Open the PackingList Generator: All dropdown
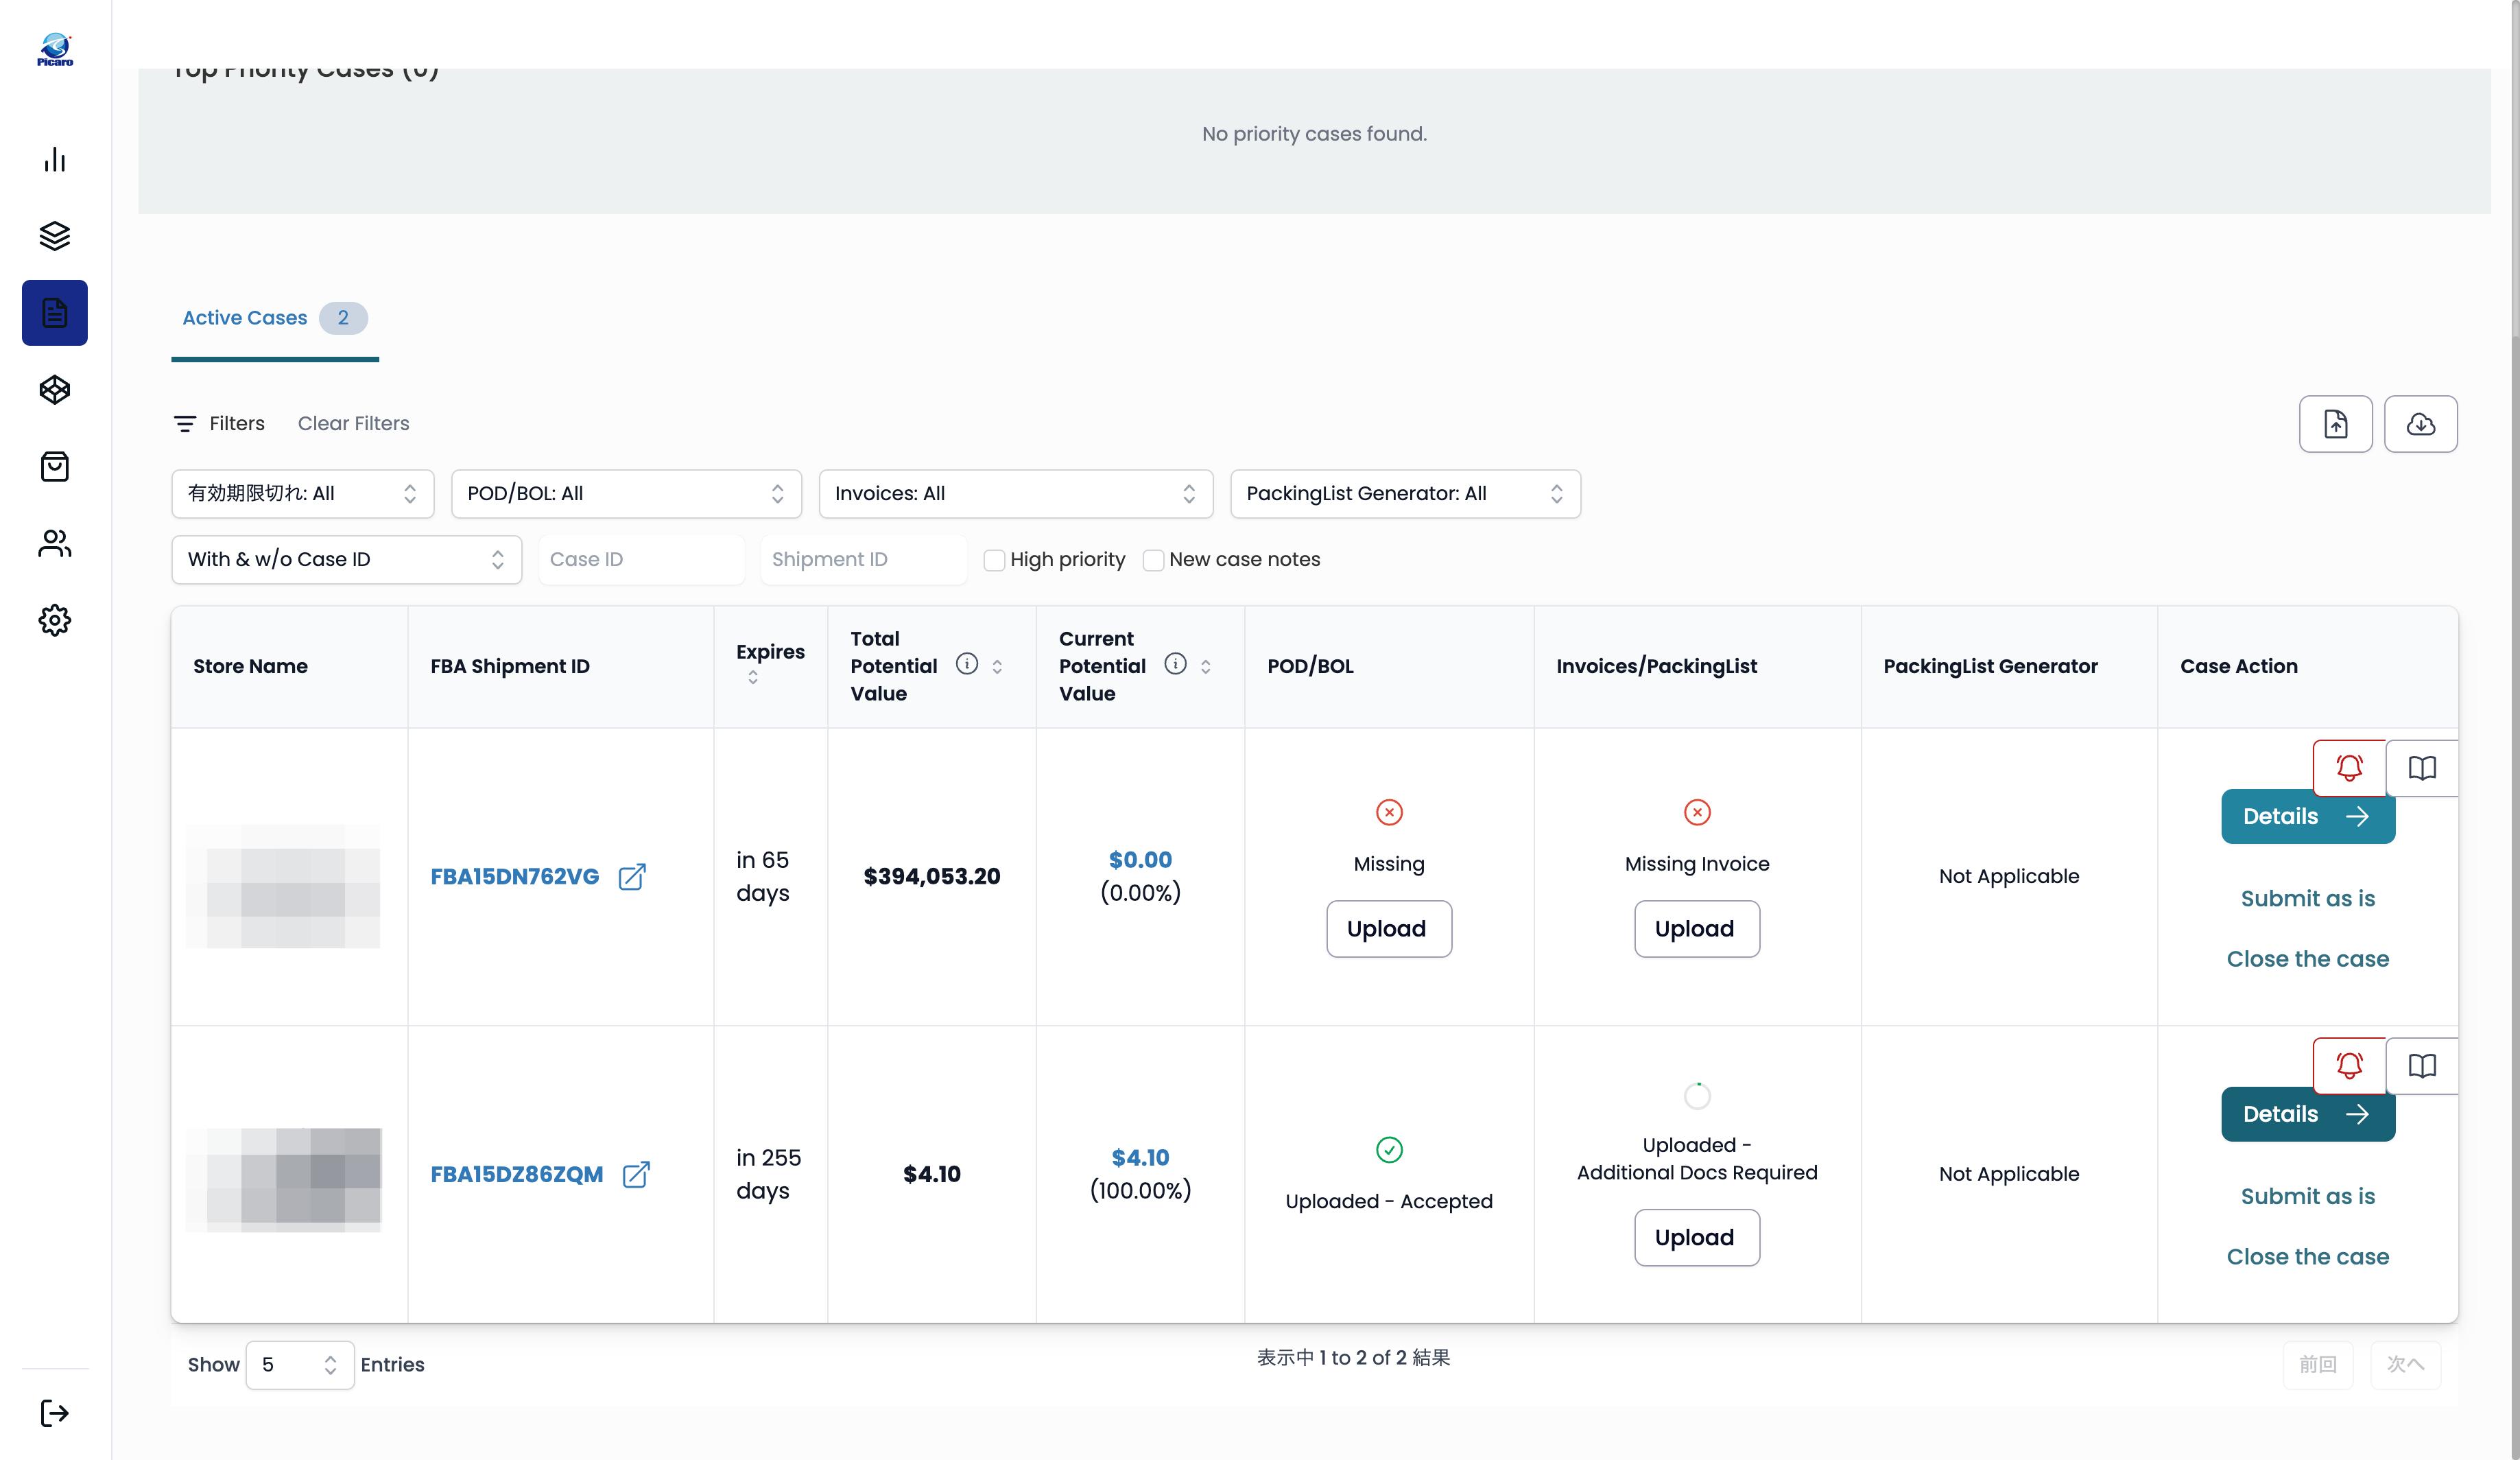 pos(1405,494)
